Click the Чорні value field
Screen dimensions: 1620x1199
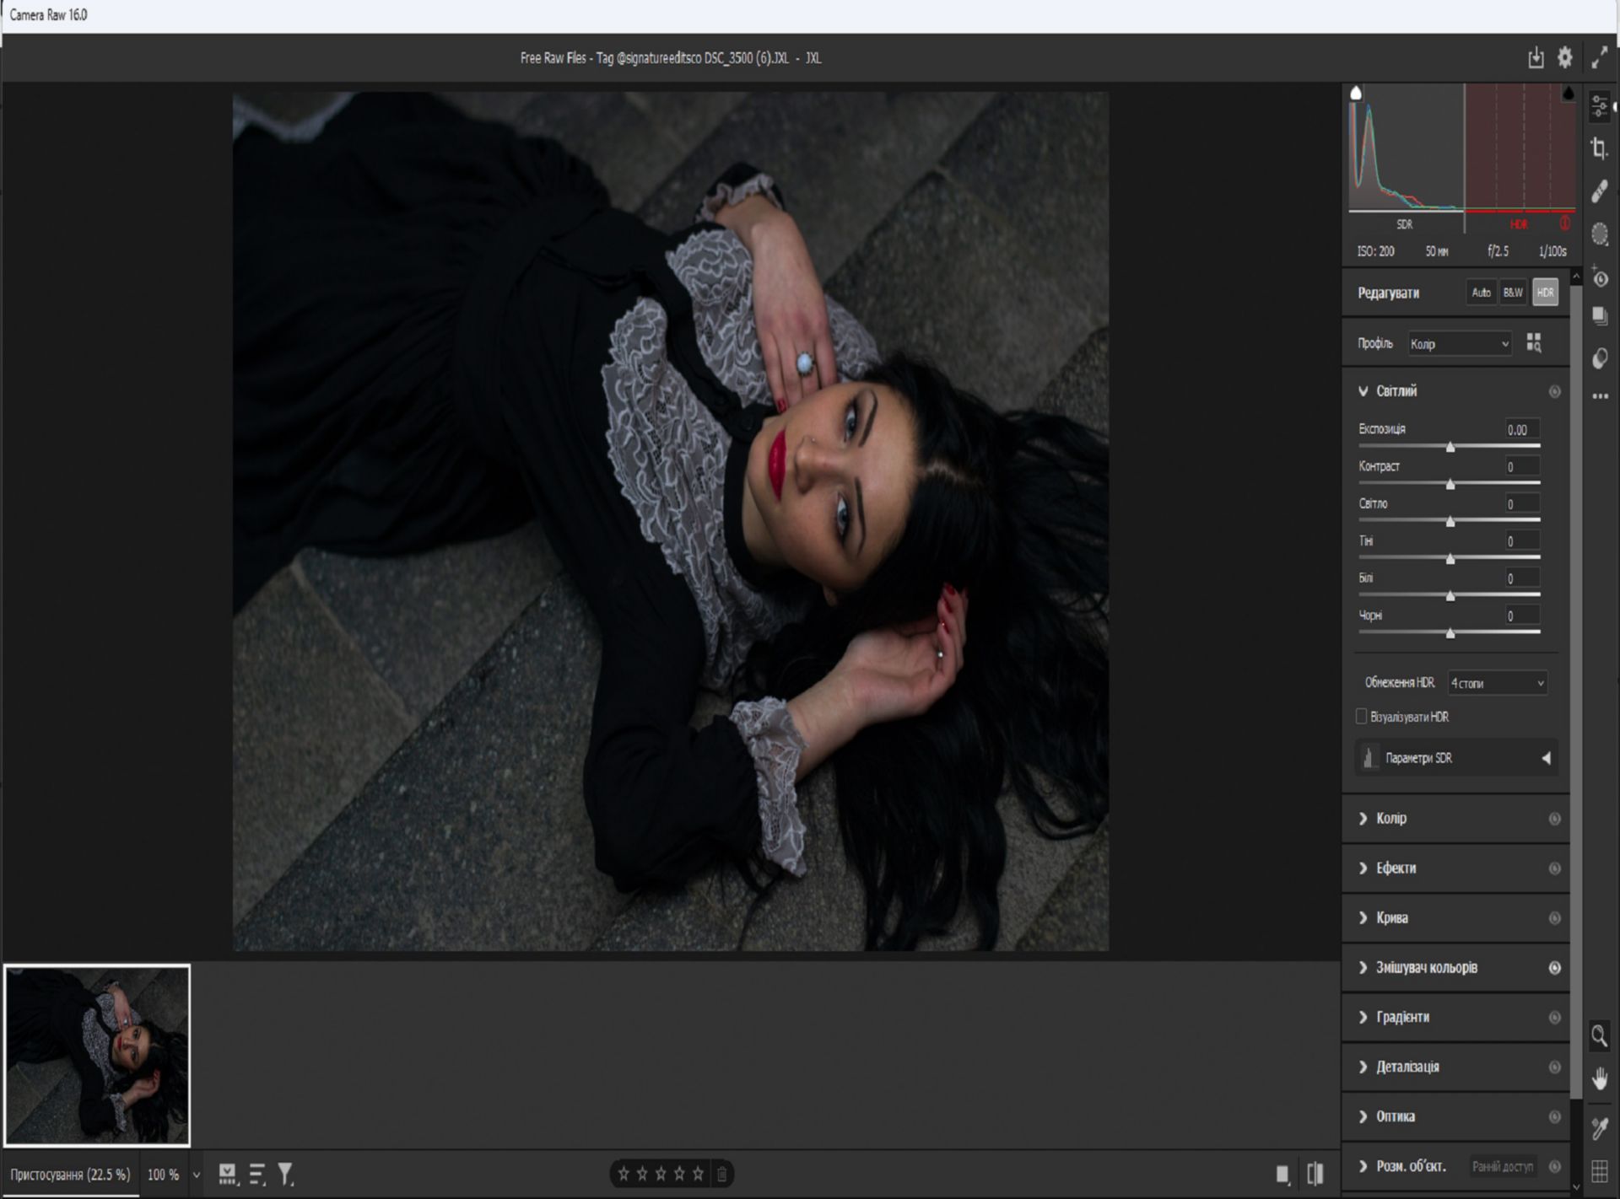(1522, 616)
